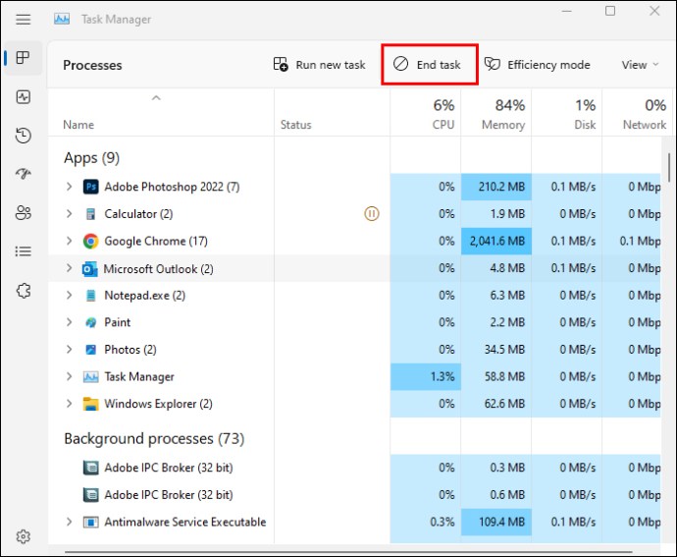Open the Users page in sidebar
The image size is (677, 557).
tap(24, 213)
